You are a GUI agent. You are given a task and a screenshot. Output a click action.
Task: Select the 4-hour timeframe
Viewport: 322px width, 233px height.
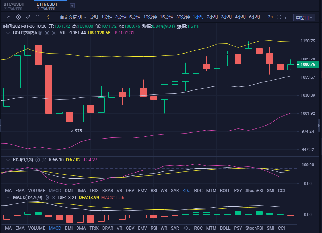pyautogui.click(x=240, y=17)
